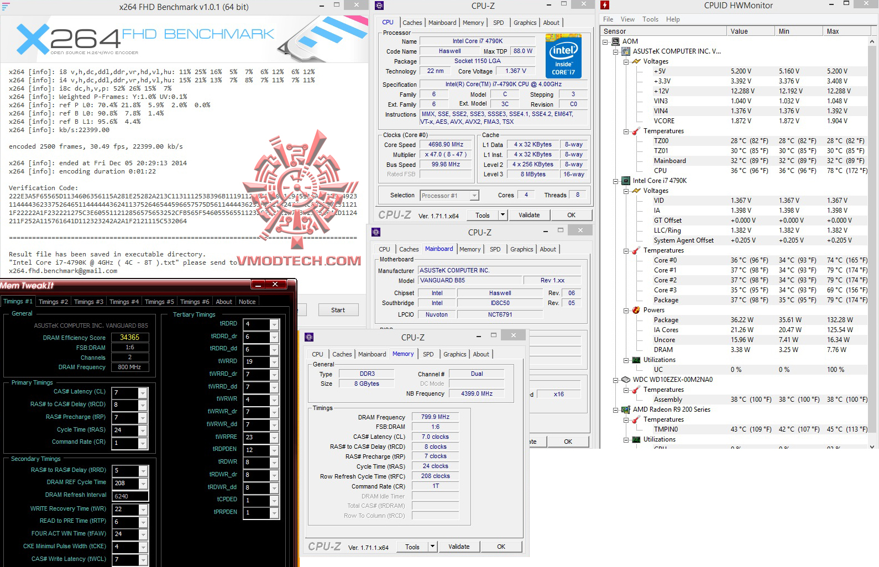Click the AMD Radeon R9 200 card icon
The image size is (879, 567).
coord(626,410)
